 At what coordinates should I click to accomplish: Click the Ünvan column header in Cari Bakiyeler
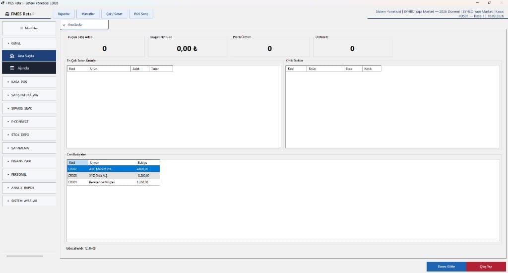point(112,162)
